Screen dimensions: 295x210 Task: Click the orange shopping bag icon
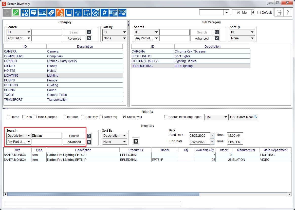tap(60, 12)
